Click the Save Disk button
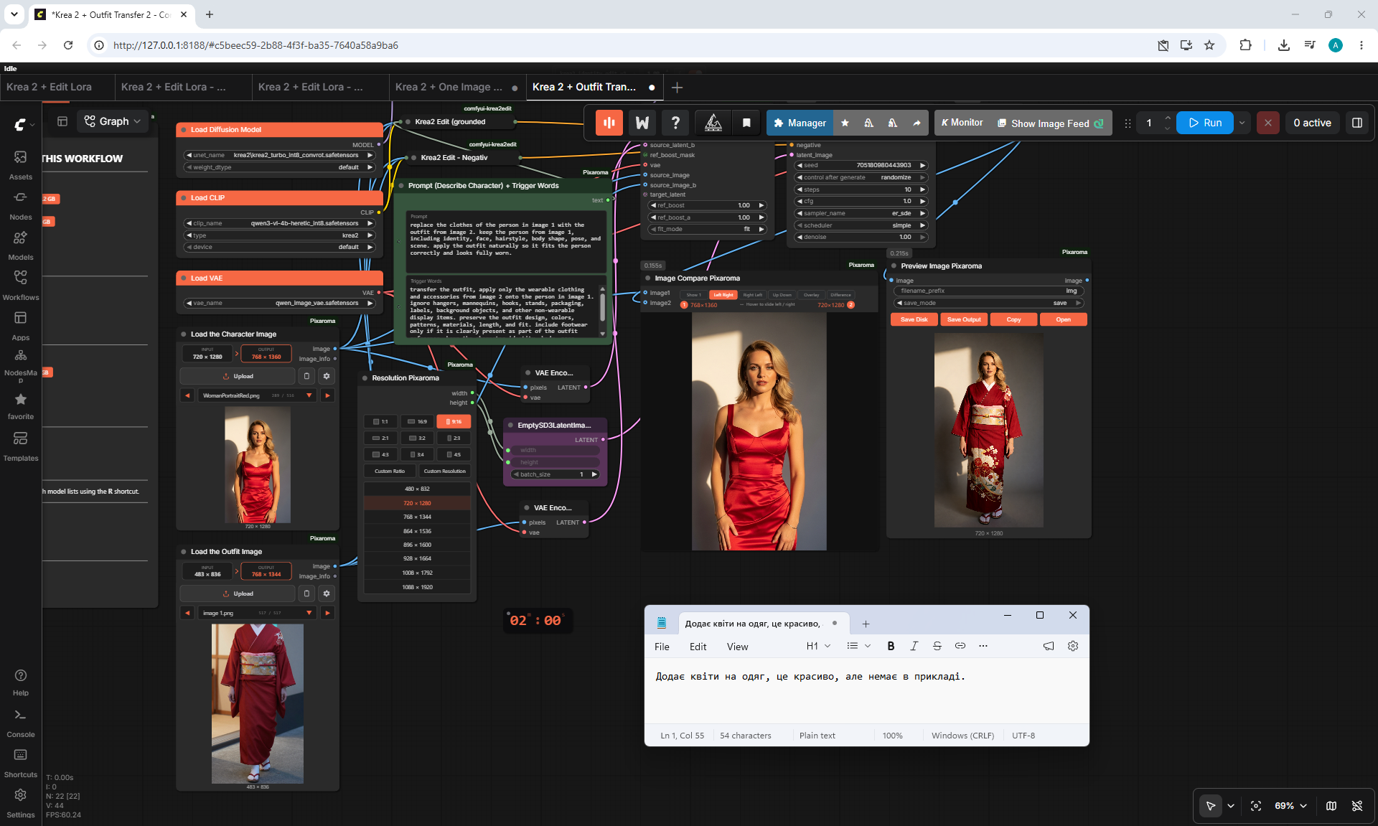This screenshot has height=826, width=1378. click(x=914, y=319)
